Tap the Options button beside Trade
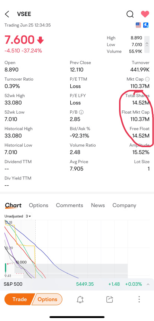The height and width of the screenshot is (321, 154). pos(48,299)
